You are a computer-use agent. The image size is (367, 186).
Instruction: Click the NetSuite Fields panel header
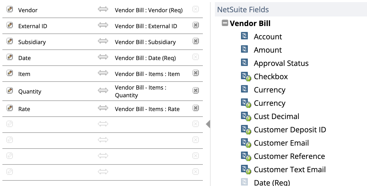(291, 10)
